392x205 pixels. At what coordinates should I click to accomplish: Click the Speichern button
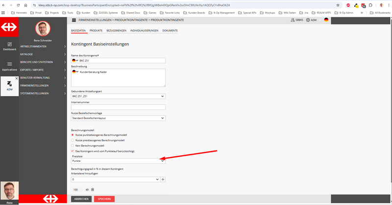click(104, 199)
